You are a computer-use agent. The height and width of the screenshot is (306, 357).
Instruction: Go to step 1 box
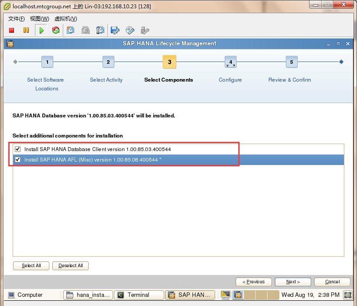tap(47, 62)
